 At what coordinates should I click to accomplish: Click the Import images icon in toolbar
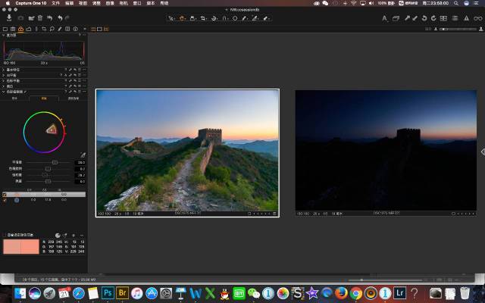tap(11, 17)
